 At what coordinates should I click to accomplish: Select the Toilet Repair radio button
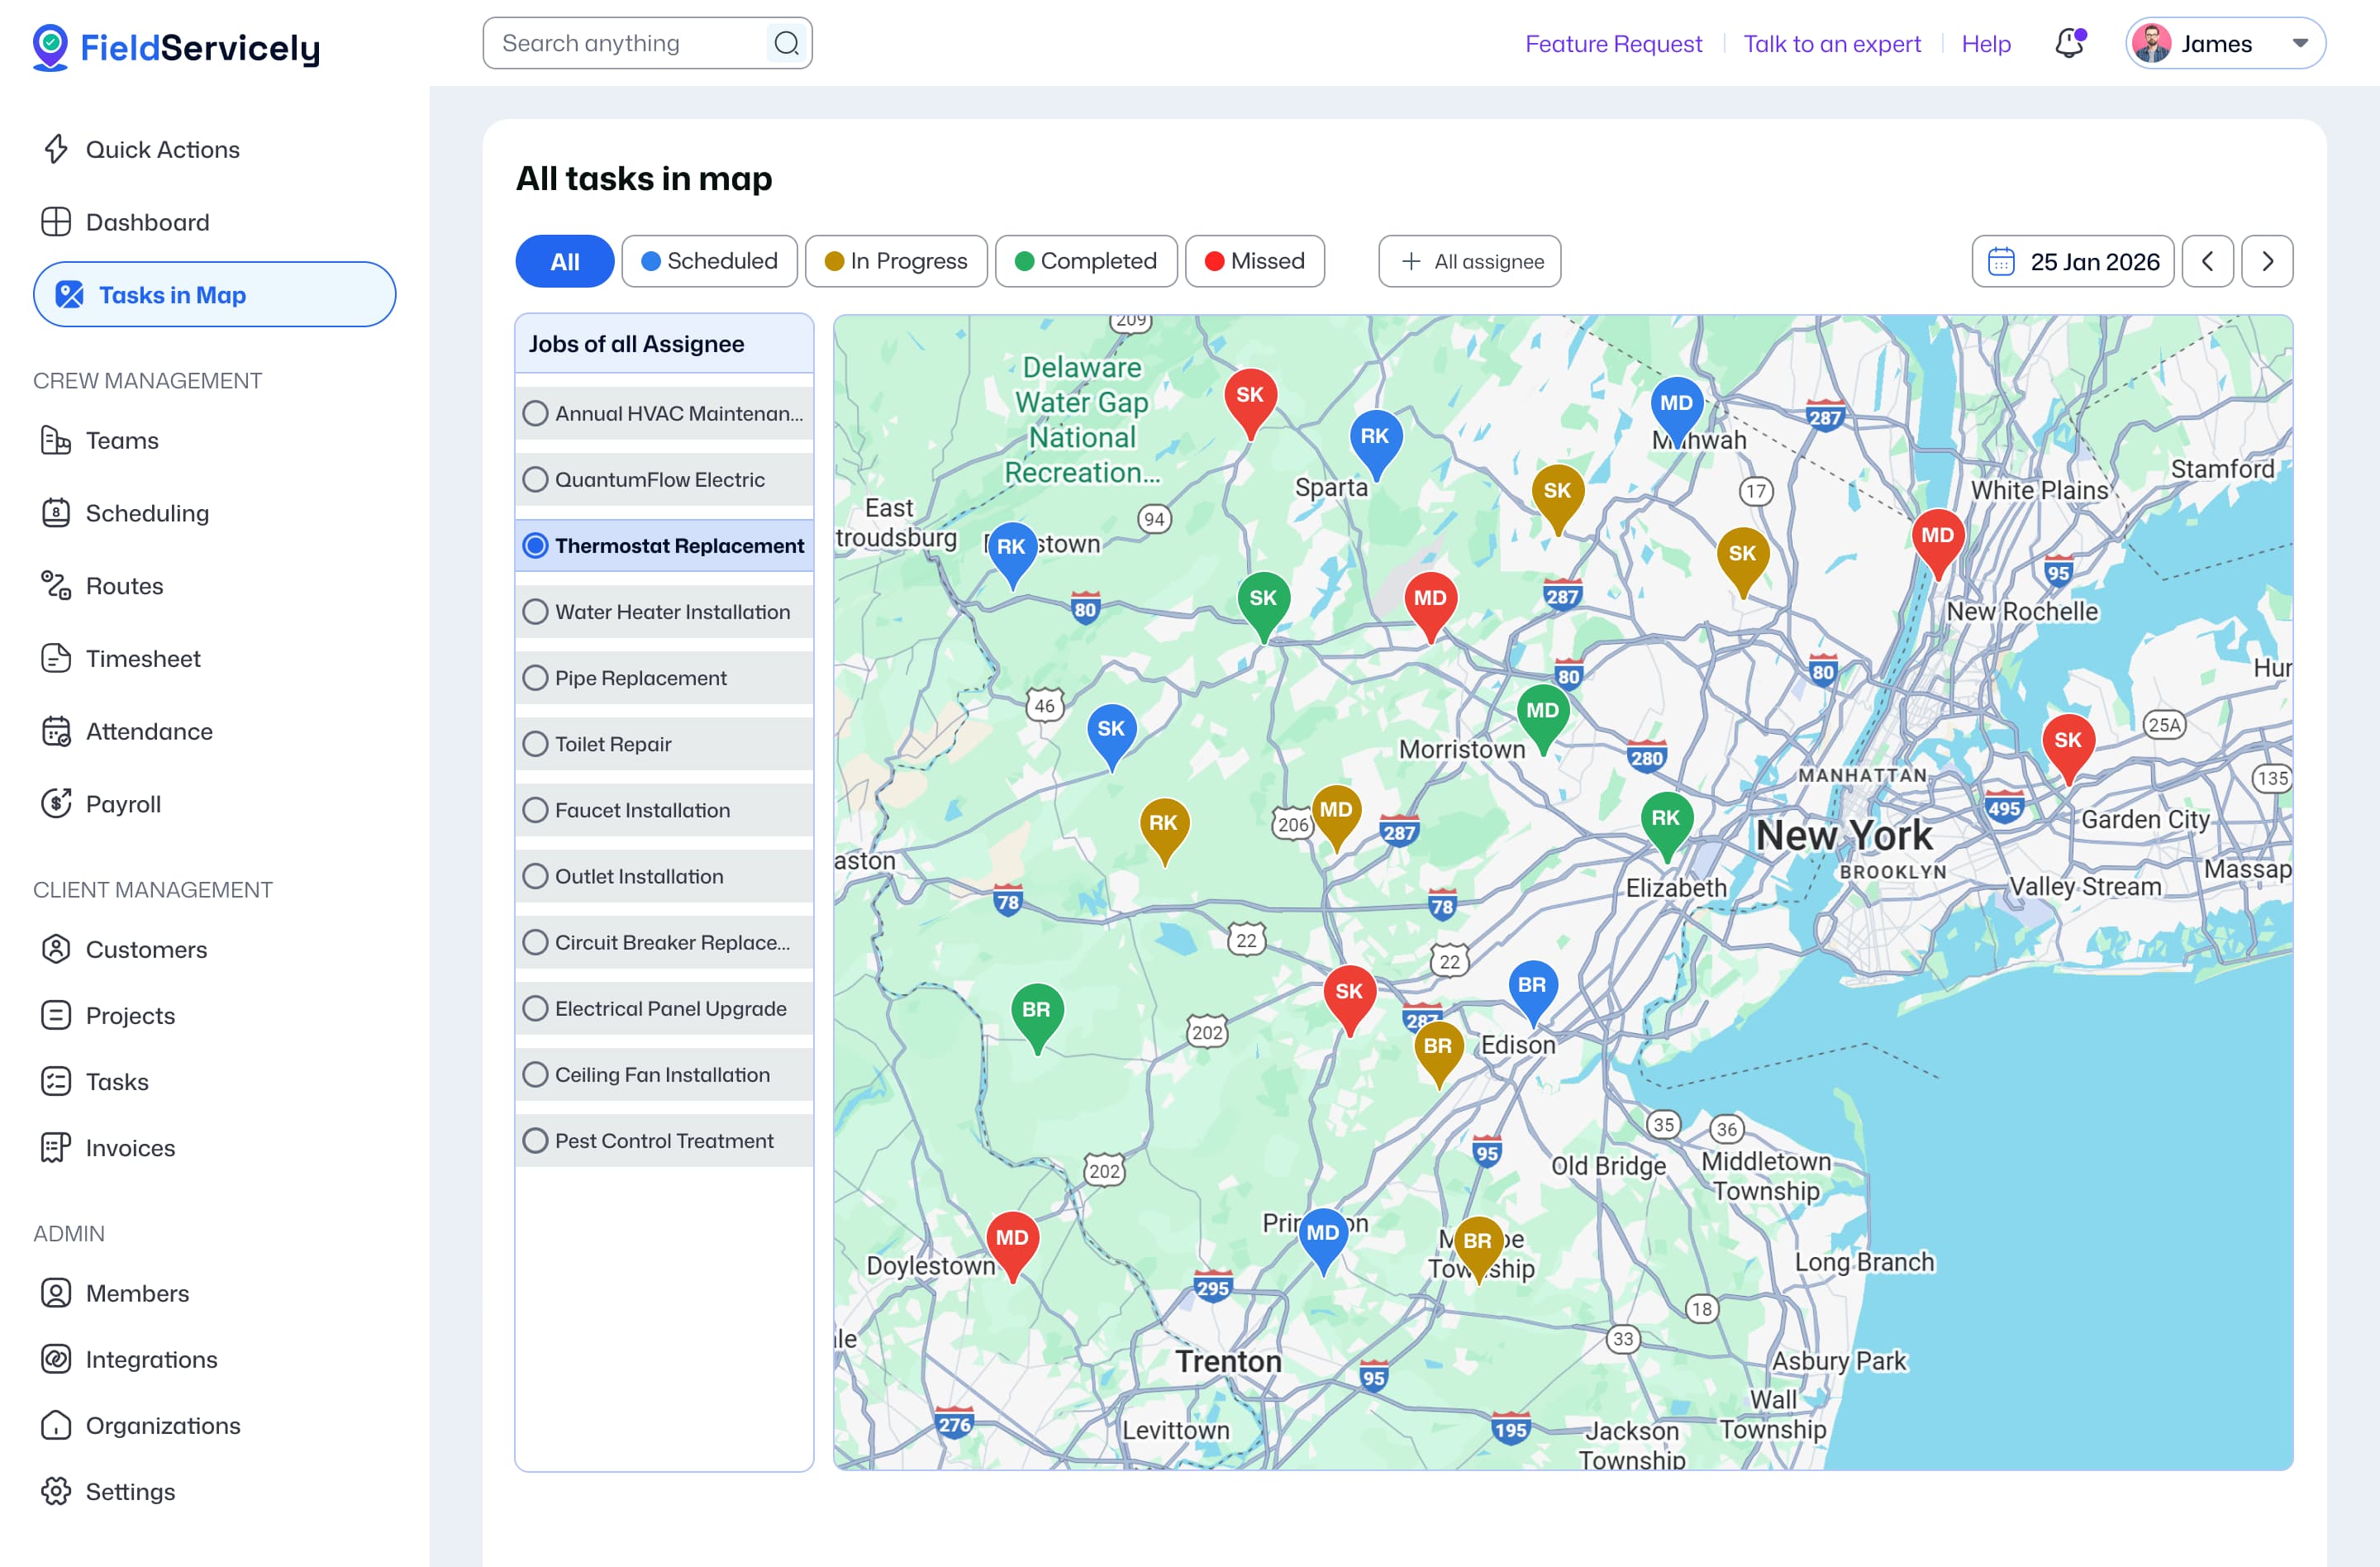click(x=536, y=744)
